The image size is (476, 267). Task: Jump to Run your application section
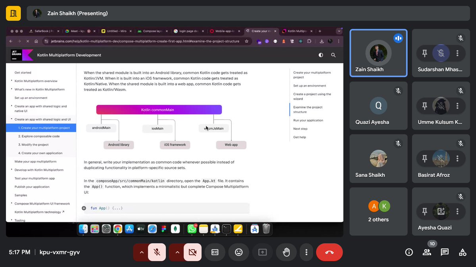[x=308, y=120]
